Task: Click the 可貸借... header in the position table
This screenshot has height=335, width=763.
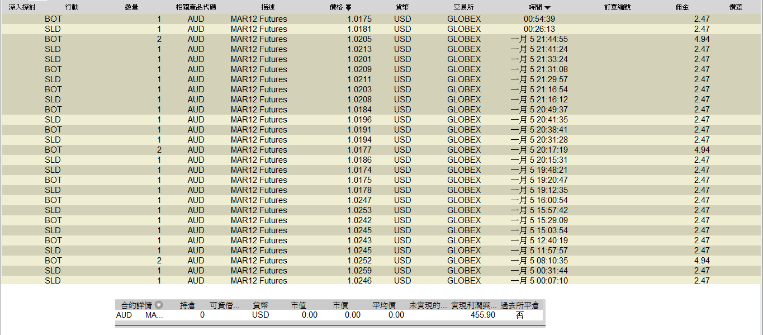Action: tap(224, 305)
